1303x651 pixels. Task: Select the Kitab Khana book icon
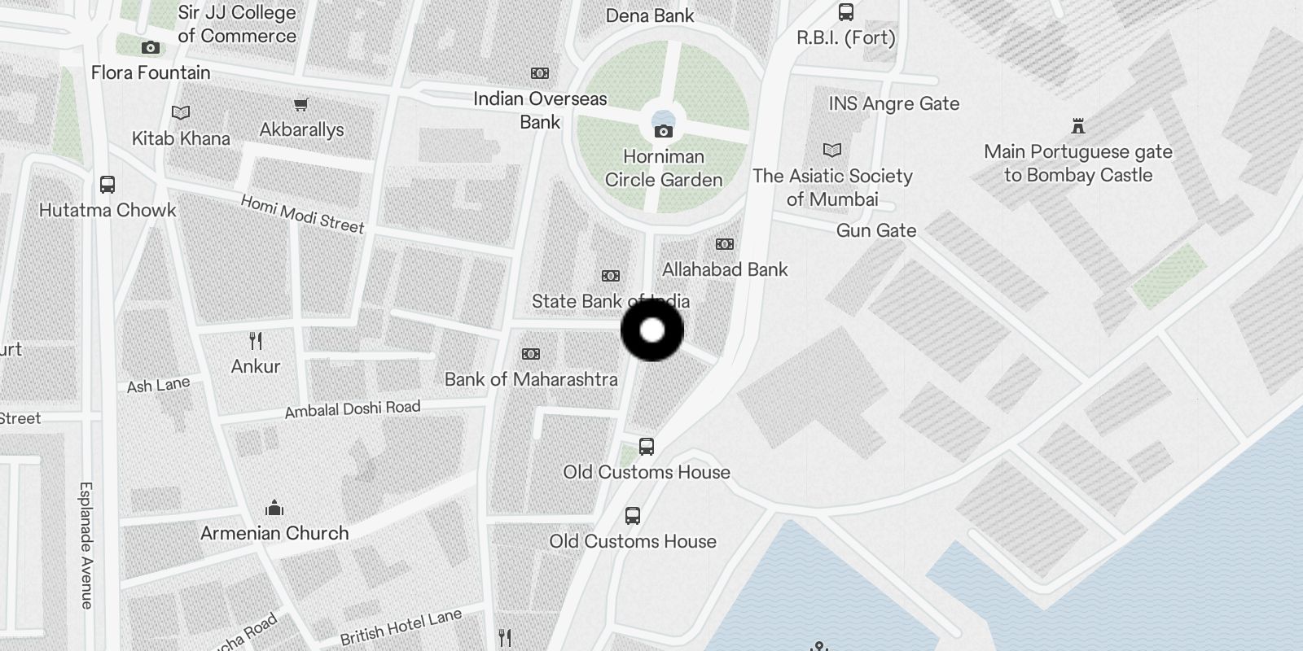(181, 112)
